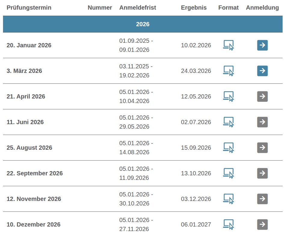This screenshot has width=285, height=238.
Task: Select the Format icon for 3. März 2026
Action: point(228,71)
